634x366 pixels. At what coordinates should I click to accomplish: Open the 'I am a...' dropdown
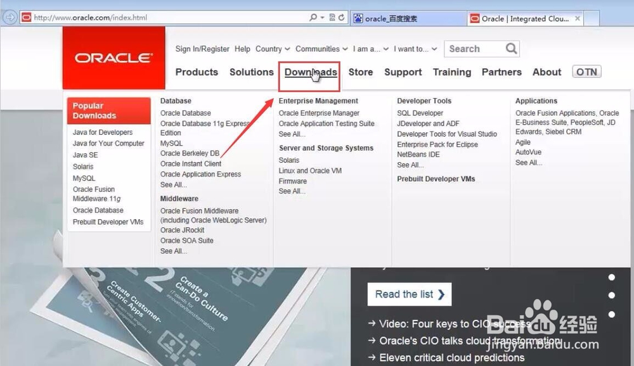370,49
